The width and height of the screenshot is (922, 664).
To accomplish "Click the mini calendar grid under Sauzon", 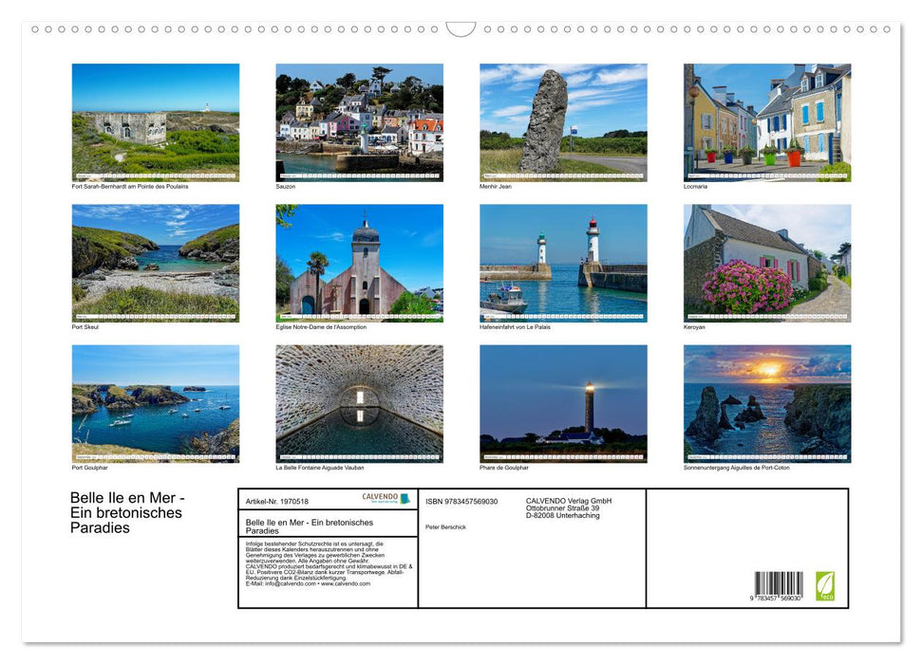I will coord(360,174).
